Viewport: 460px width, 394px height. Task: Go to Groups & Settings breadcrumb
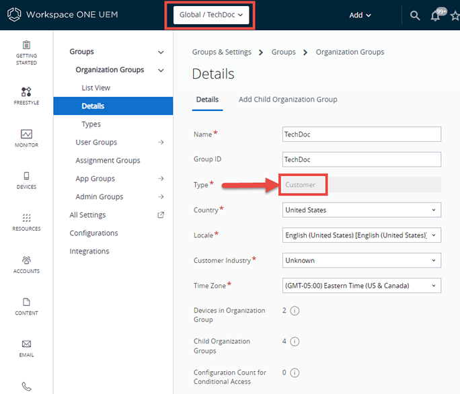tap(221, 52)
